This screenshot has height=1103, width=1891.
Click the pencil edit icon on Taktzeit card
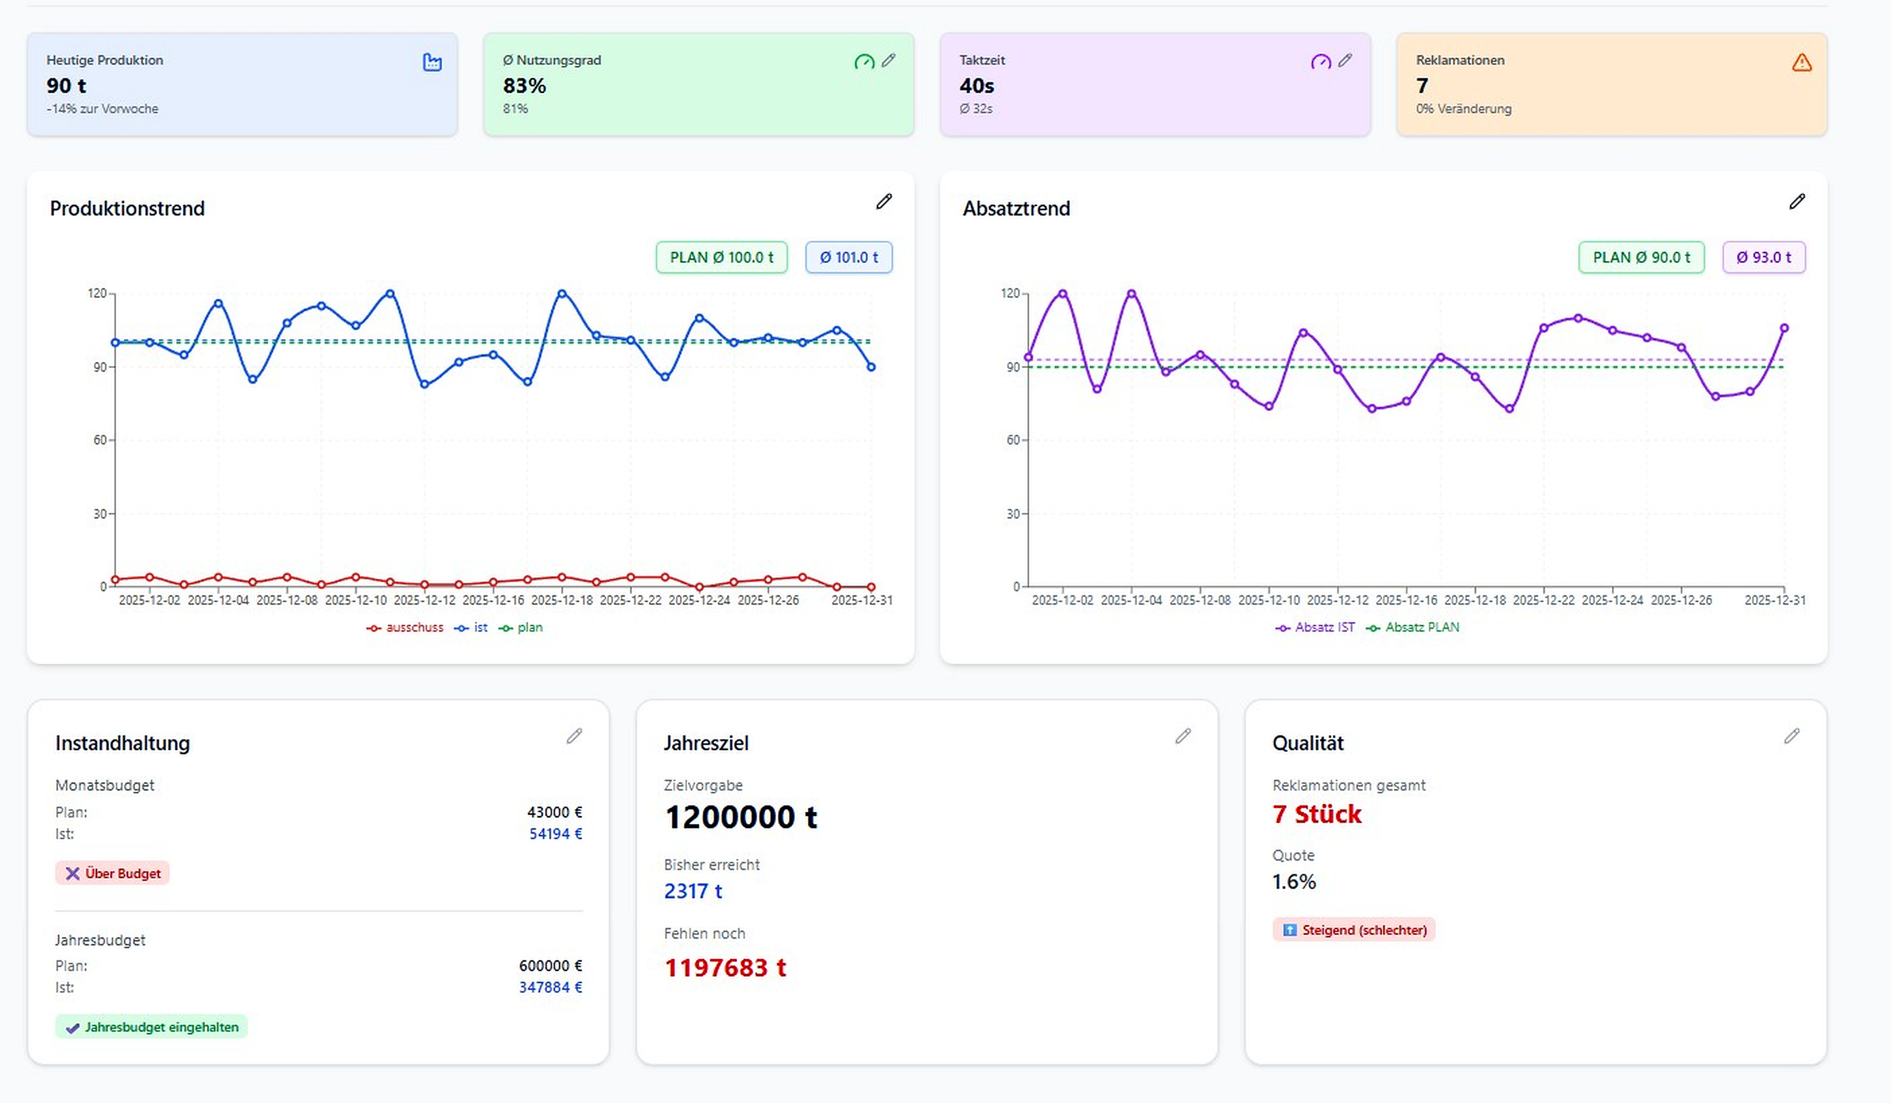point(1345,61)
